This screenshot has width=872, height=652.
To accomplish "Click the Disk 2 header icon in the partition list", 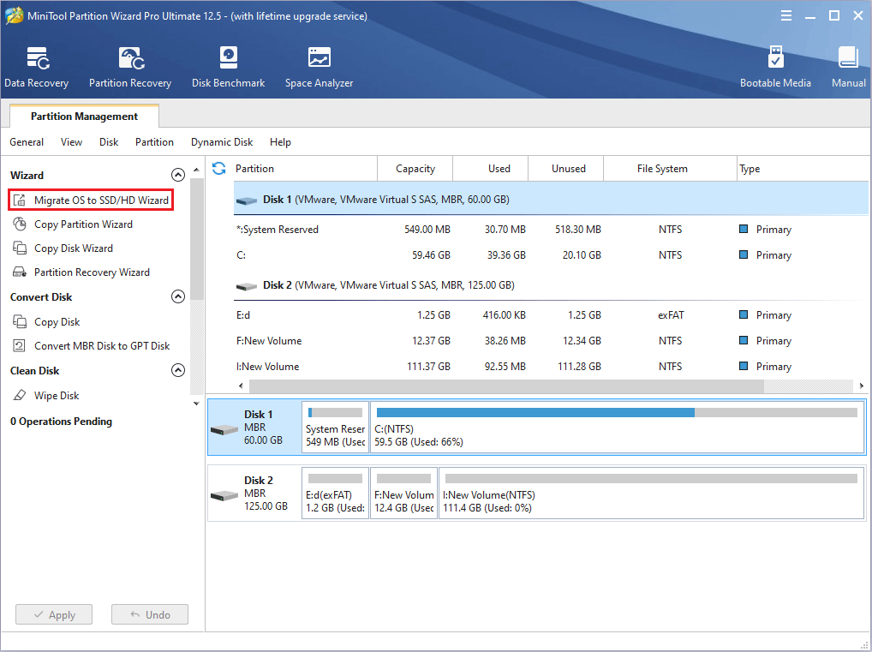I will (247, 286).
